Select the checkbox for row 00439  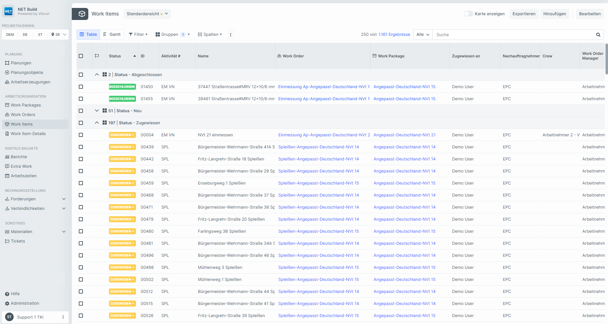coord(81,147)
